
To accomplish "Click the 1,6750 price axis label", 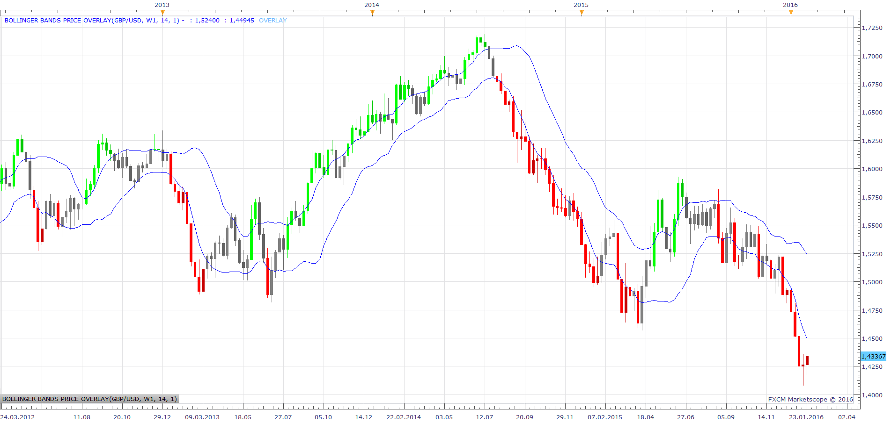I will [872, 85].
